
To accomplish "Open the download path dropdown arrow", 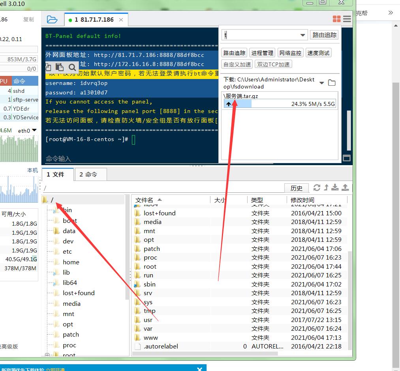I will coord(322,83).
